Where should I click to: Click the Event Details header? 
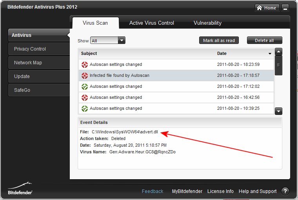point(180,122)
